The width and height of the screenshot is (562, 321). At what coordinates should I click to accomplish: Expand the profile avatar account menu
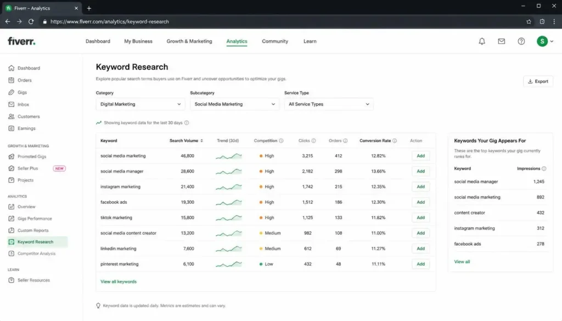(x=545, y=41)
